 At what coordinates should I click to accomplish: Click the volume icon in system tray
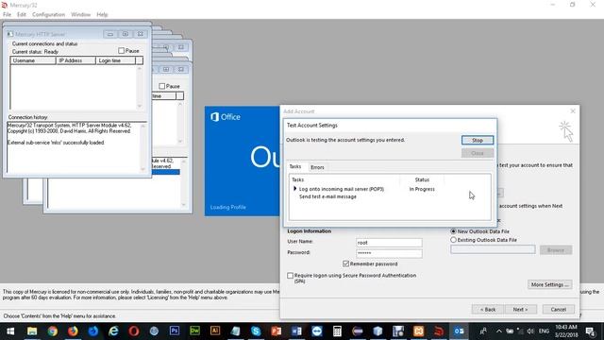coord(530,331)
